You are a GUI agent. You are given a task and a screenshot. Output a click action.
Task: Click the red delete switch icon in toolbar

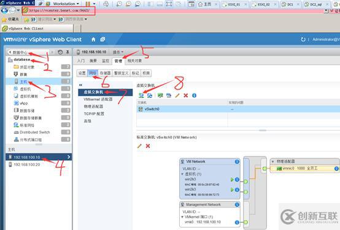[185, 95]
